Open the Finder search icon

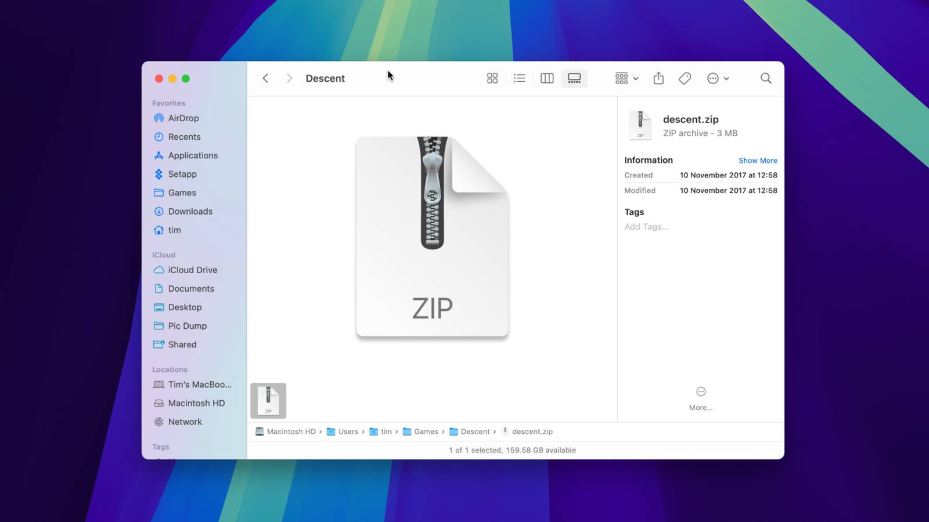[x=766, y=78]
